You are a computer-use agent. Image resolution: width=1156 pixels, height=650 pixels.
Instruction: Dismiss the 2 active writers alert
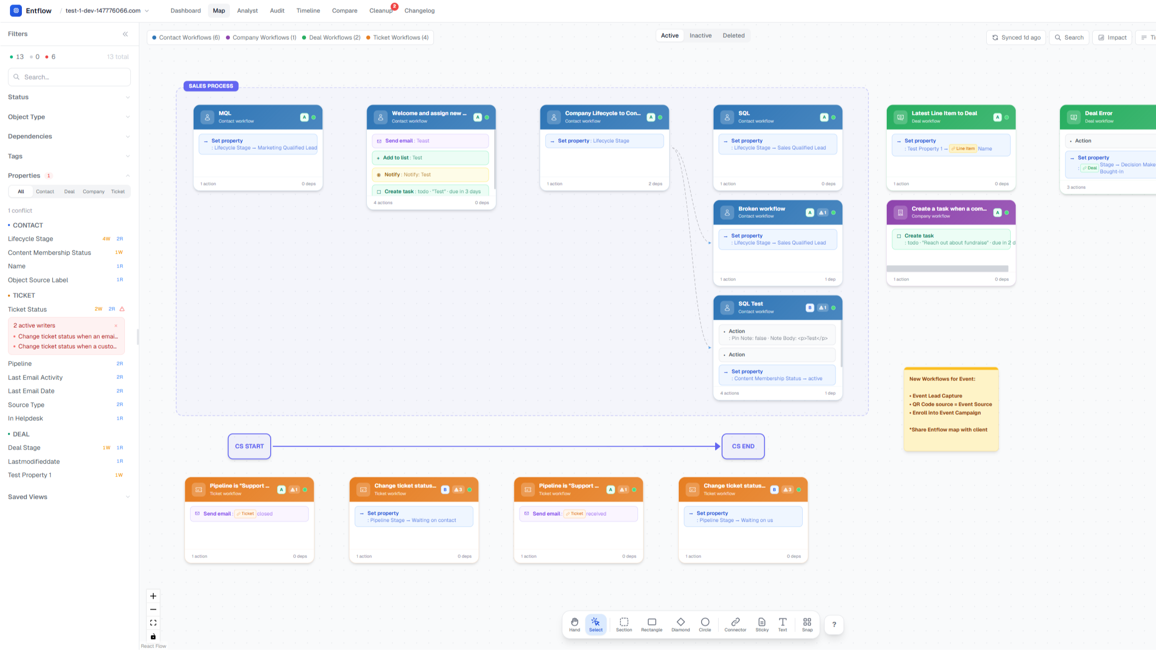tap(116, 326)
